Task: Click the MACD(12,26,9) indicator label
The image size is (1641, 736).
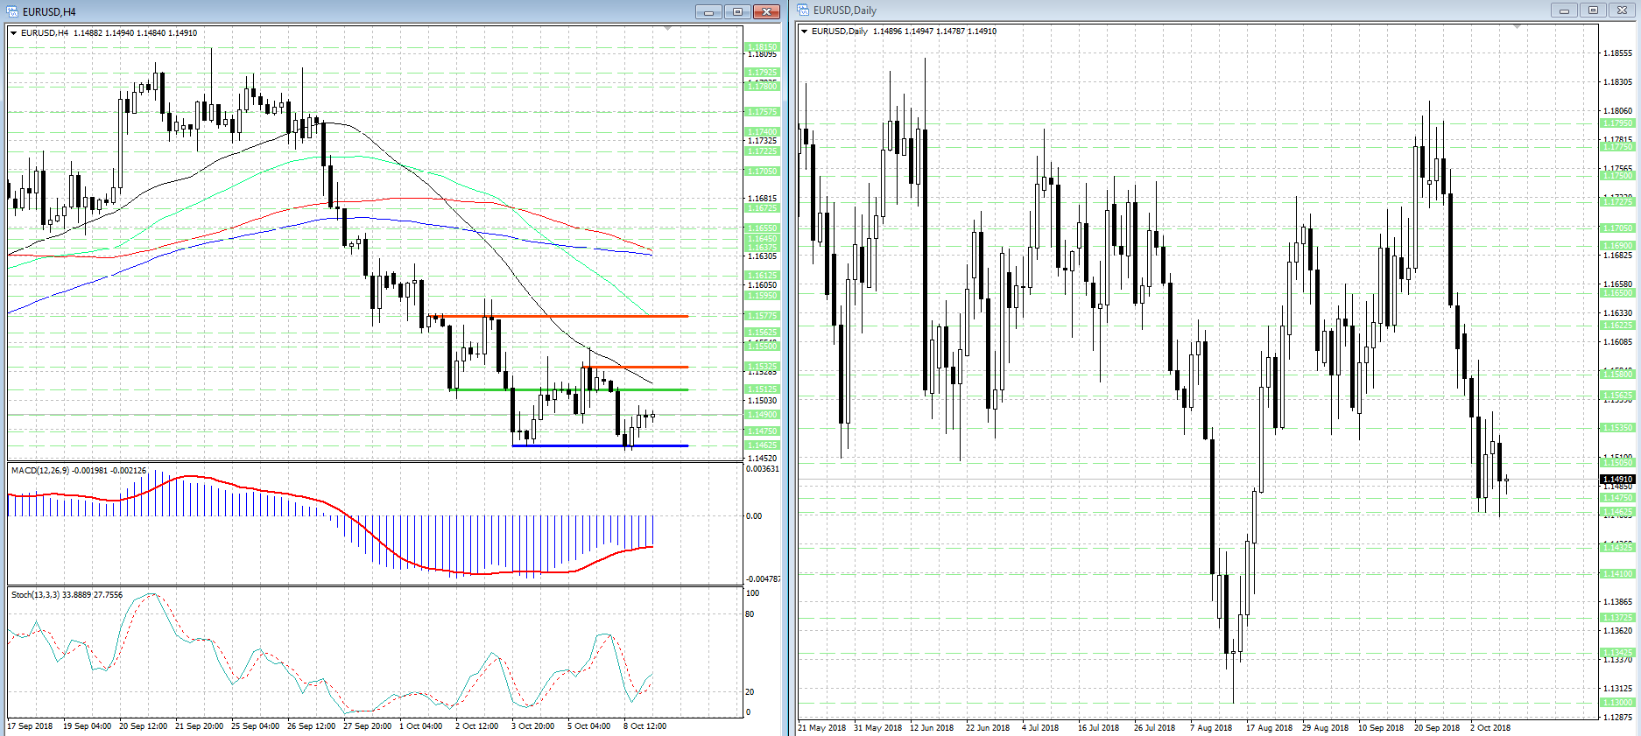Action: pos(79,471)
